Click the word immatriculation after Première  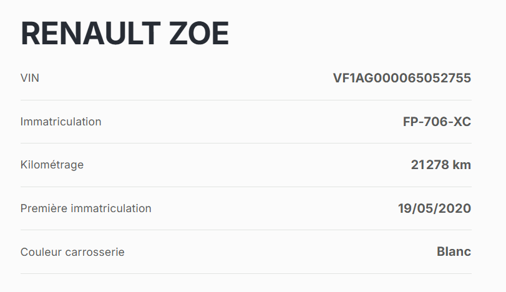tap(110, 208)
